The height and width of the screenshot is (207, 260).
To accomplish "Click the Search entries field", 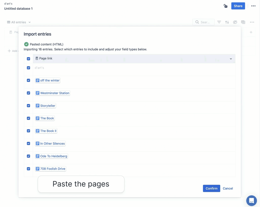I will click(203, 22).
